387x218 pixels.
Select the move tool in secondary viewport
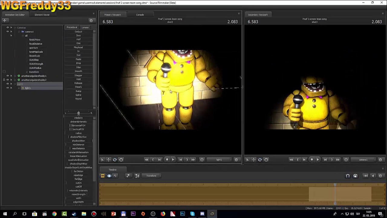(x=254, y=160)
